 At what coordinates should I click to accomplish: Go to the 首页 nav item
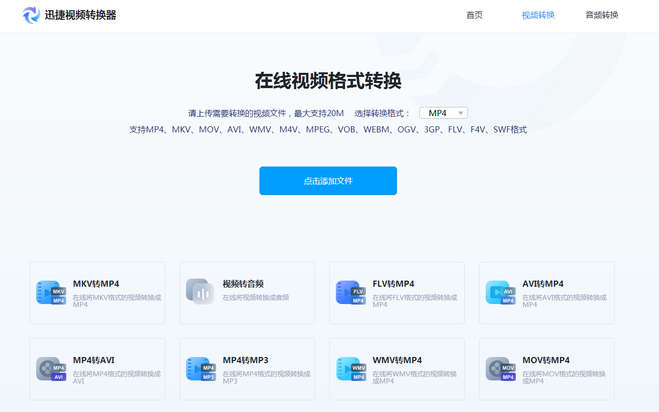(475, 15)
